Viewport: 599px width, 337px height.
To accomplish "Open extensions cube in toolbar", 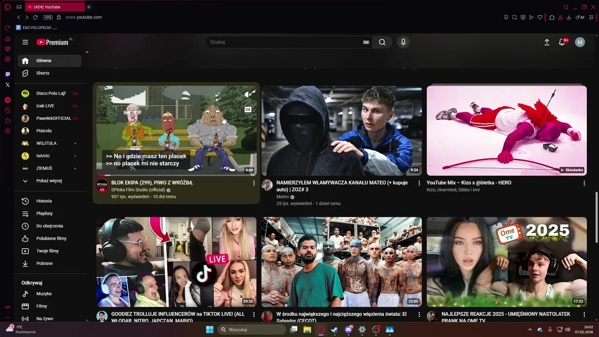I will coord(552,17).
